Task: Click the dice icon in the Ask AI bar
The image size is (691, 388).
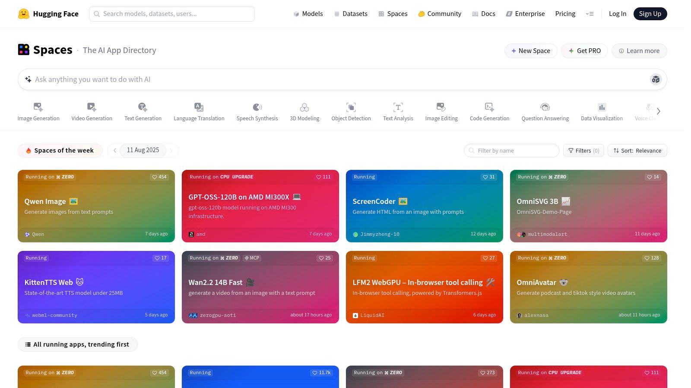Action: point(656,79)
